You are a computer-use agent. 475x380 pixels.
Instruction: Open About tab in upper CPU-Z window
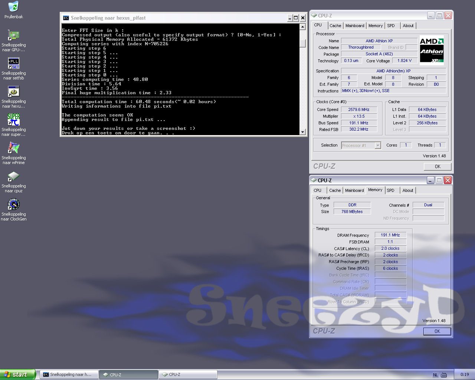408,26
